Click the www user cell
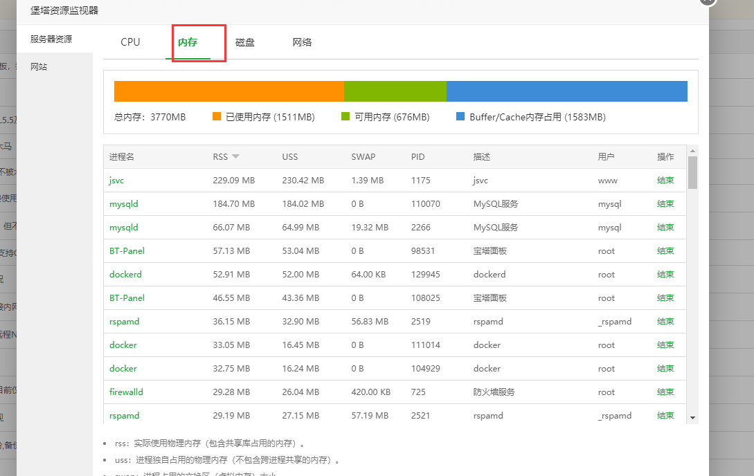754x476 pixels. [x=608, y=181]
